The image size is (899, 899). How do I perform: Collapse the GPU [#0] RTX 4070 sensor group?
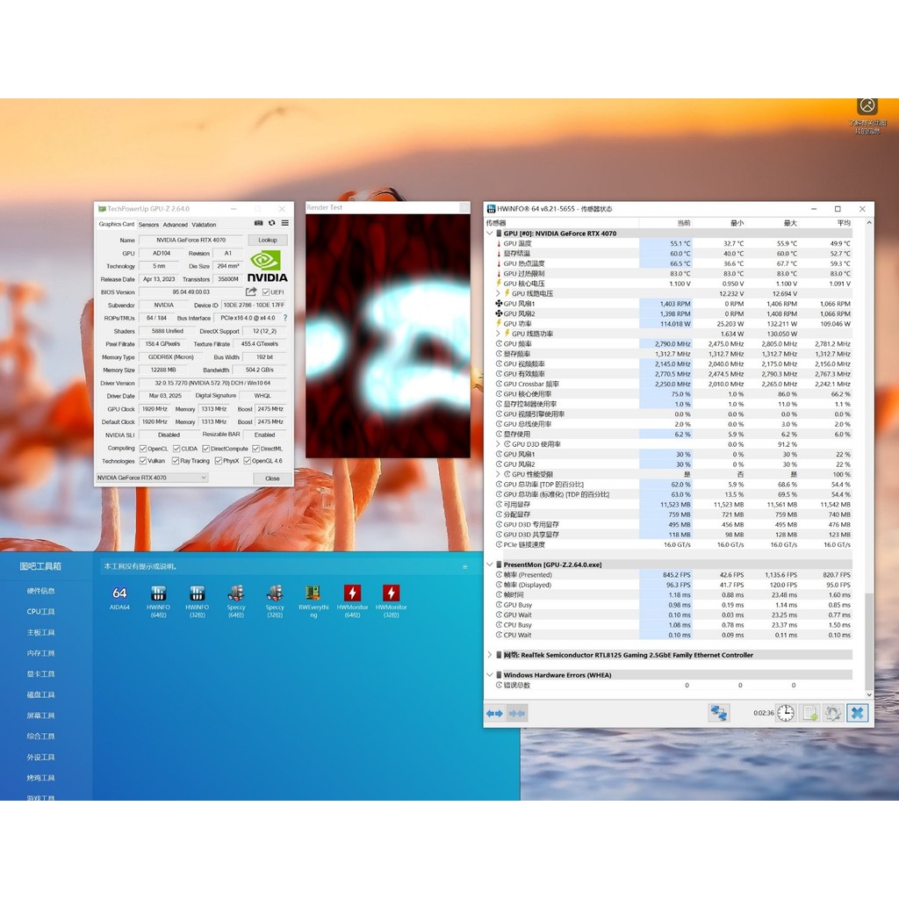click(x=490, y=234)
